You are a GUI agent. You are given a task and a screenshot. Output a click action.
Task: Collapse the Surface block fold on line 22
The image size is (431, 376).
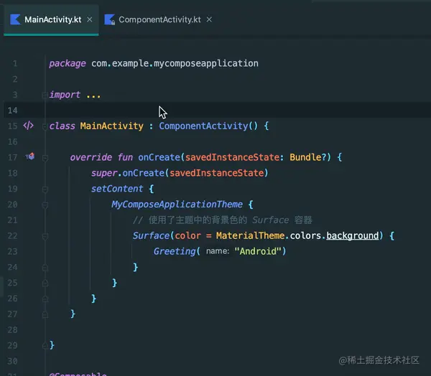click(x=45, y=236)
